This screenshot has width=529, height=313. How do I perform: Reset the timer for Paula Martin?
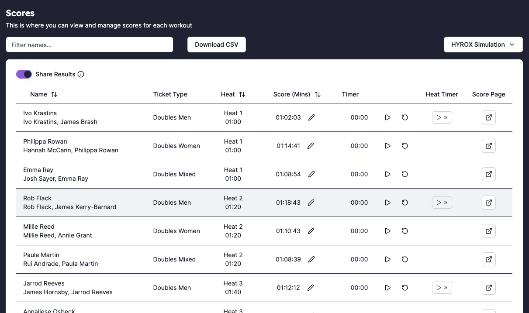[x=405, y=259]
